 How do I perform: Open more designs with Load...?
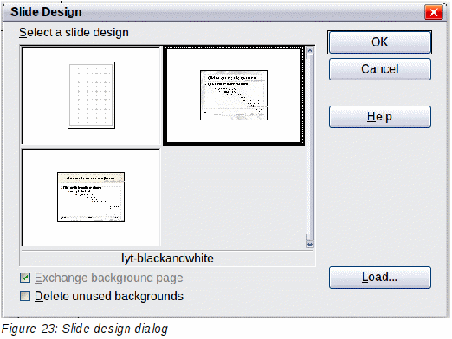tap(380, 278)
